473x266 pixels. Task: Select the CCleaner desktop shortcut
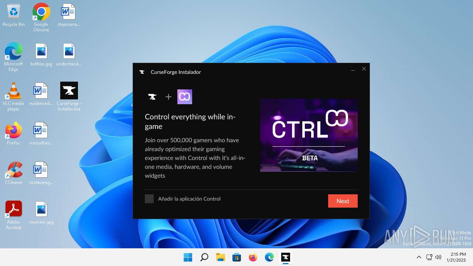(x=14, y=173)
